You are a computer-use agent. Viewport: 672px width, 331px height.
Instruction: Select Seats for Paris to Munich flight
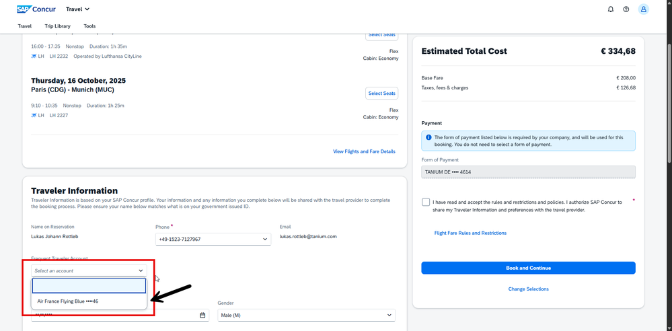[x=381, y=94]
